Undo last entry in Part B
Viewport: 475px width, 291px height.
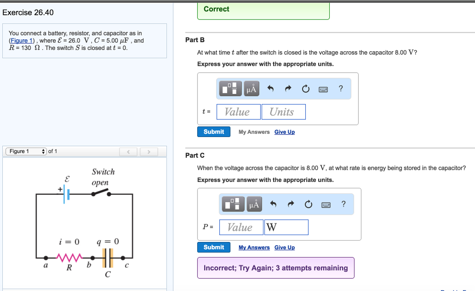click(x=271, y=89)
